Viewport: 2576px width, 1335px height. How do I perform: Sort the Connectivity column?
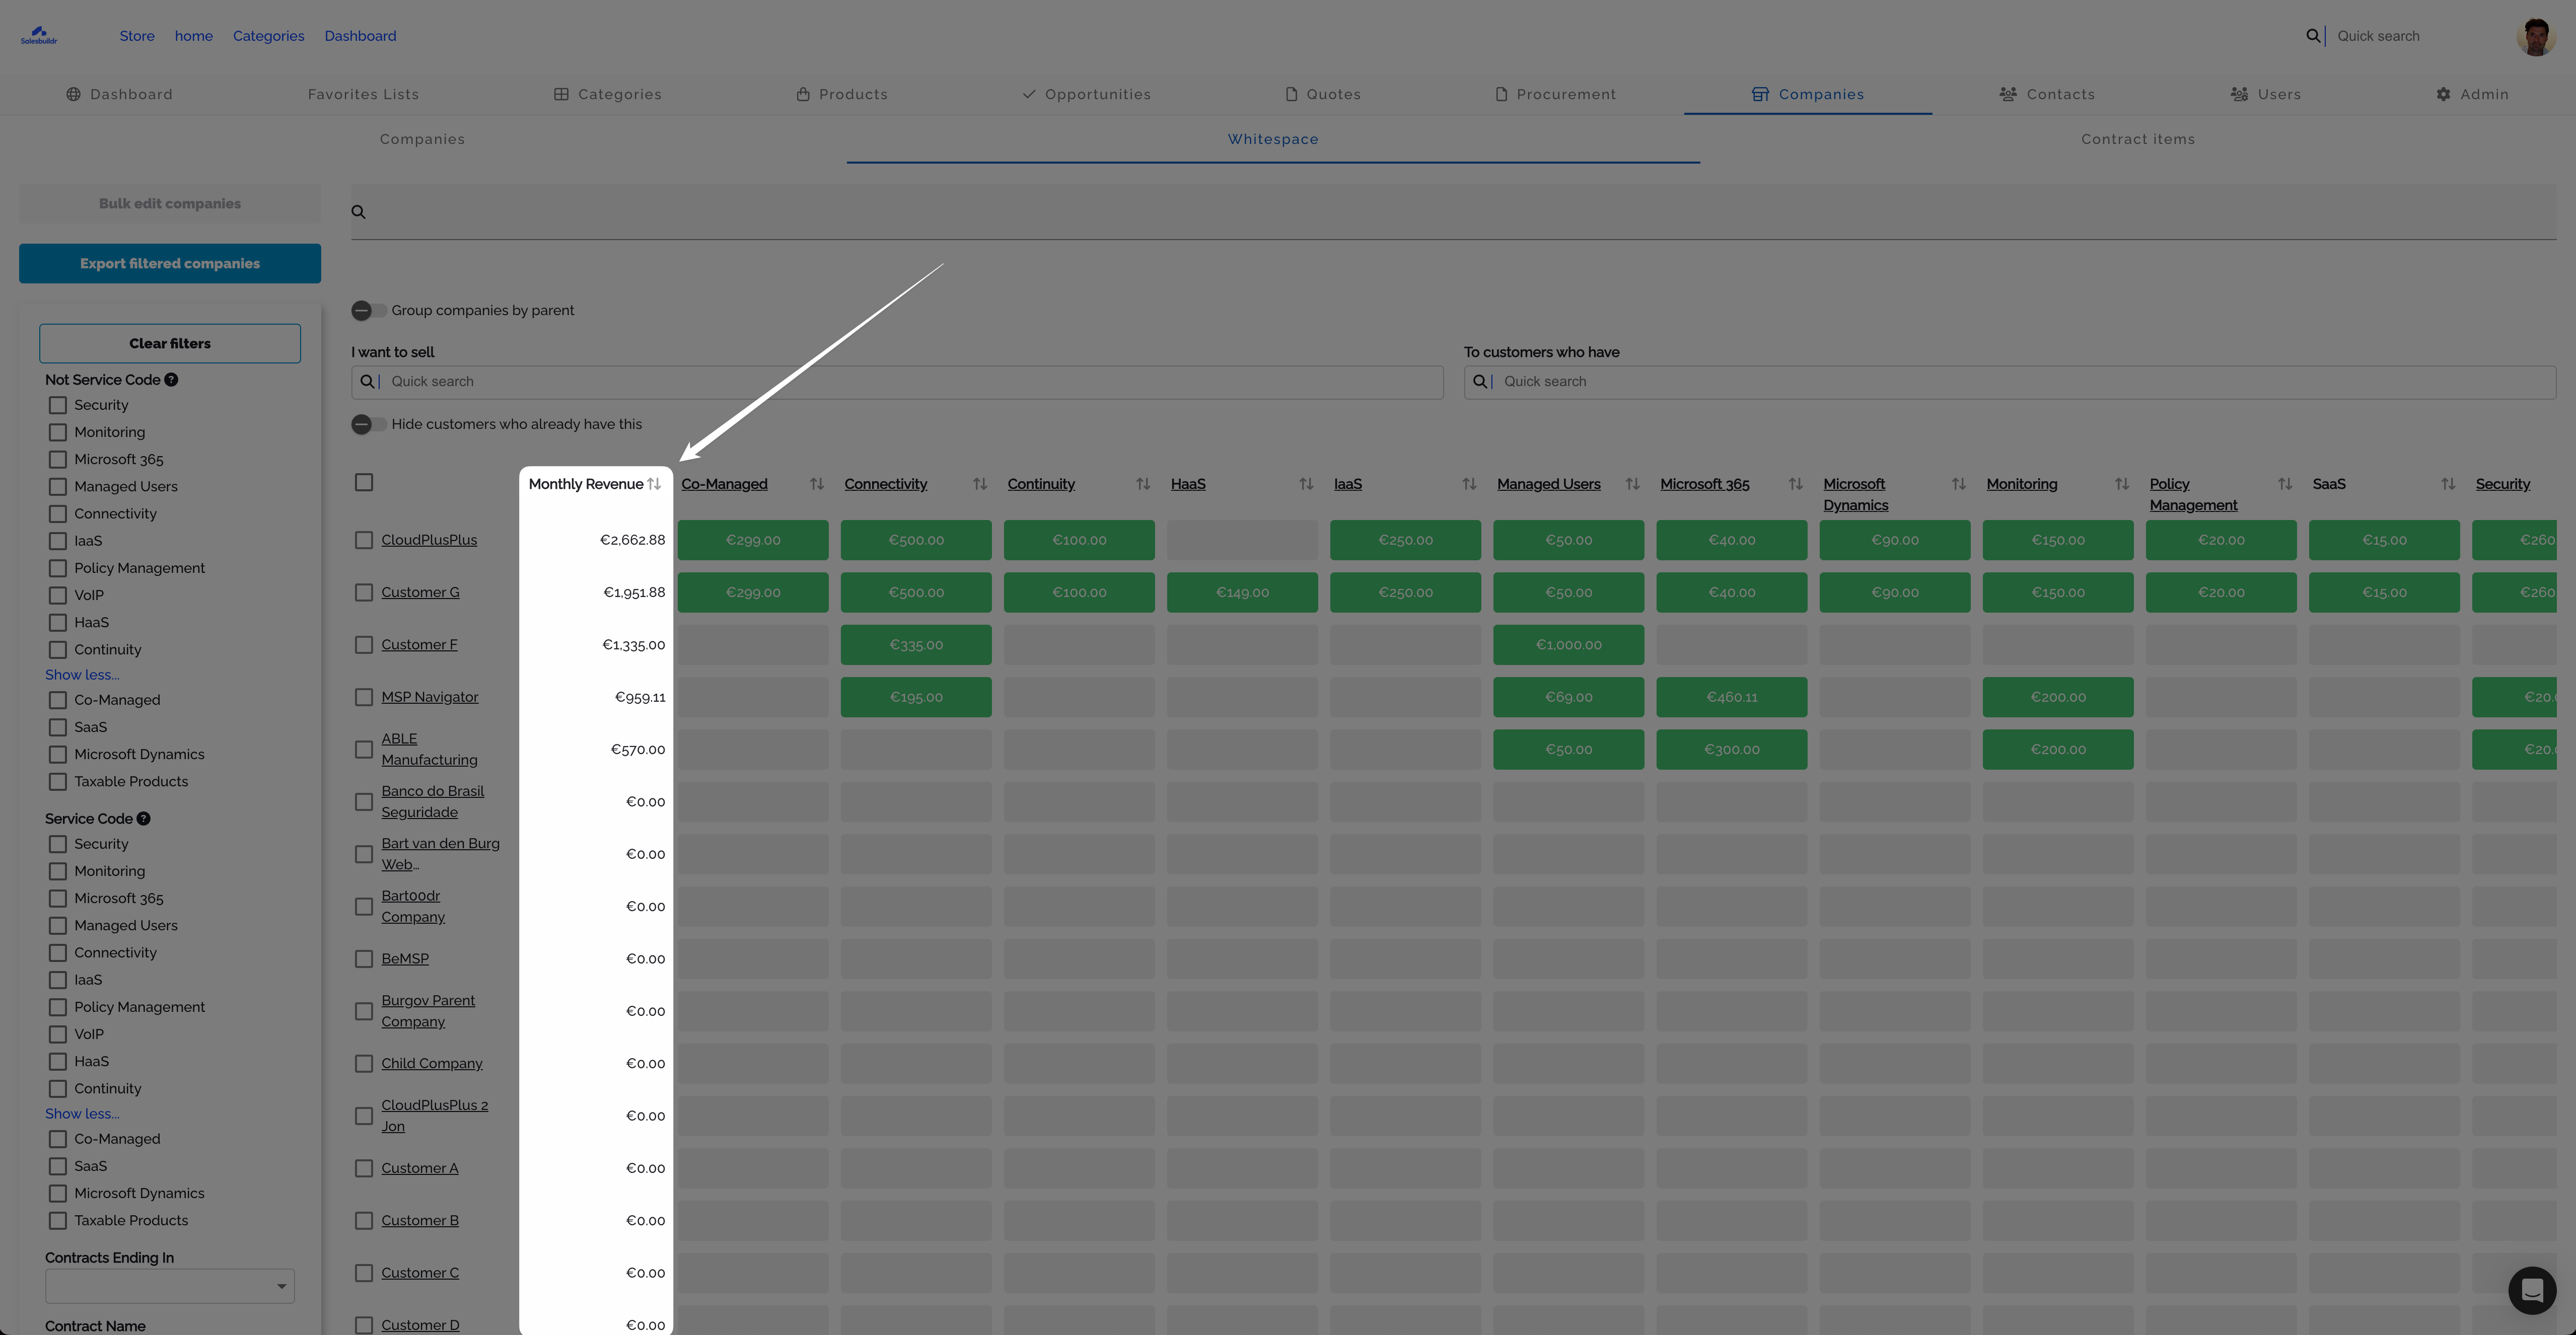pyautogui.click(x=980, y=484)
